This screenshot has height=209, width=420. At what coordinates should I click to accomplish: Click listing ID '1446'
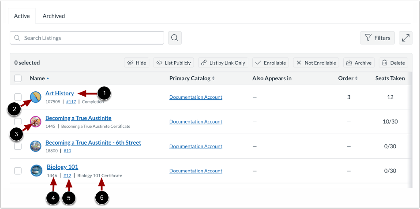[x=52, y=175]
